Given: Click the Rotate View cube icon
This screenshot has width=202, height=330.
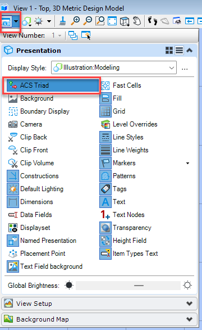Looking at the screenshot, I should point(125,21).
